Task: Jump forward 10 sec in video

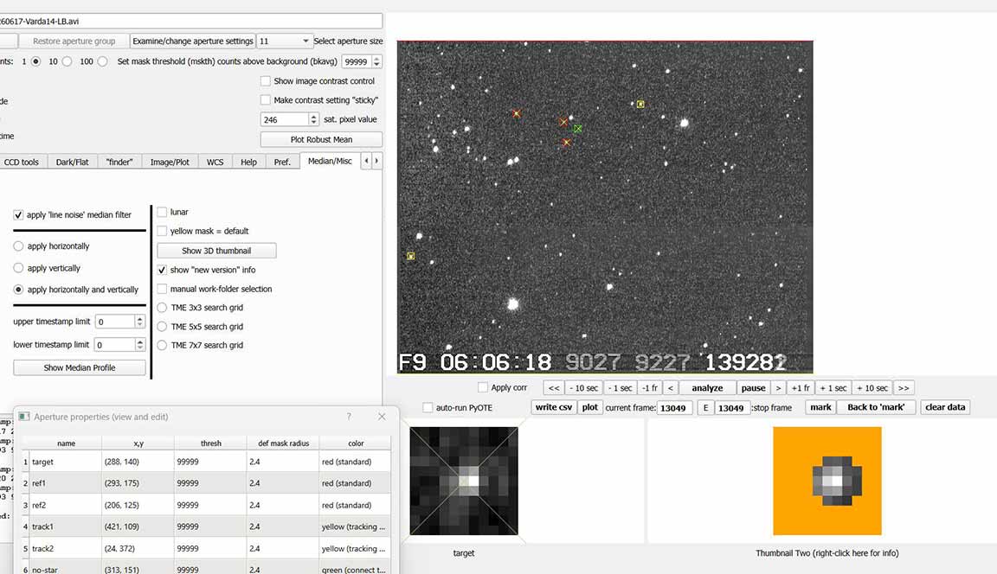Action: pyautogui.click(x=872, y=388)
